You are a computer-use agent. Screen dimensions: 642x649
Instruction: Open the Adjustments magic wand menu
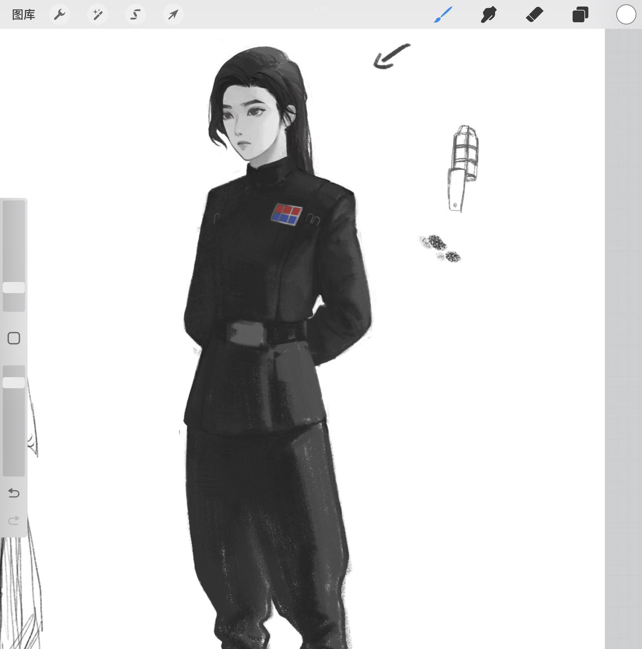coord(97,15)
